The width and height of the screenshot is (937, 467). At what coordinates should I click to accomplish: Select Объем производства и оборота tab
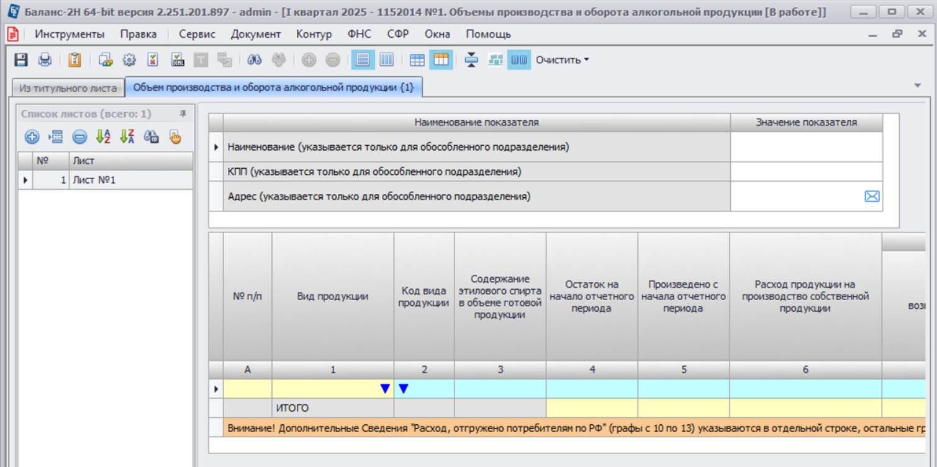coord(273,87)
